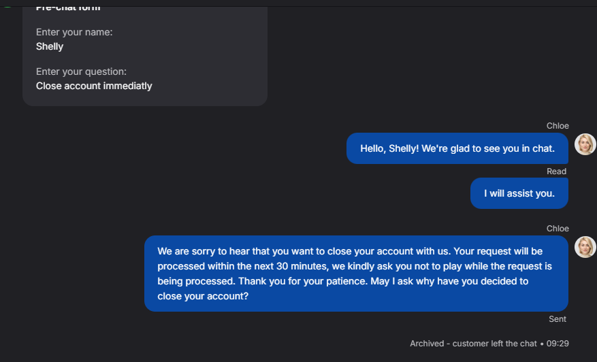Select the "Hello, Shelly!" greeting bubble
This screenshot has height=362, width=597.
pyautogui.click(x=457, y=148)
